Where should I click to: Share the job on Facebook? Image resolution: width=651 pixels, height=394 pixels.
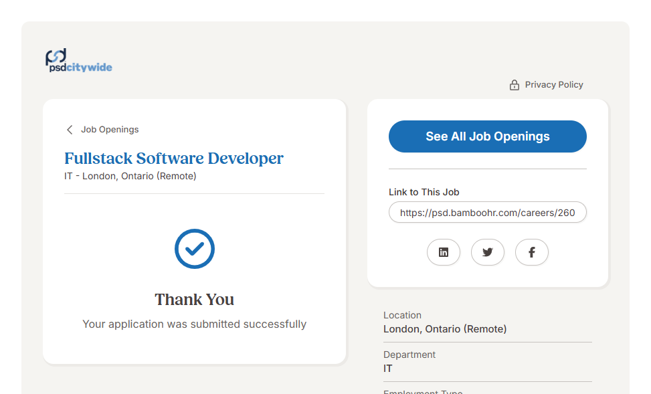(532, 252)
